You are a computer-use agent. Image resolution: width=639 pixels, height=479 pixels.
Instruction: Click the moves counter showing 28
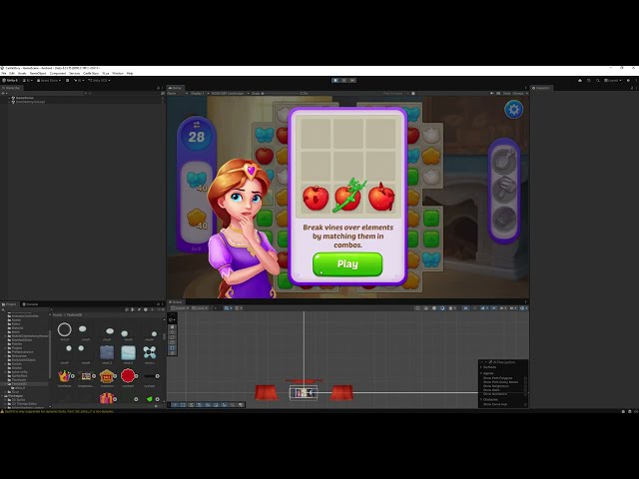tap(197, 137)
